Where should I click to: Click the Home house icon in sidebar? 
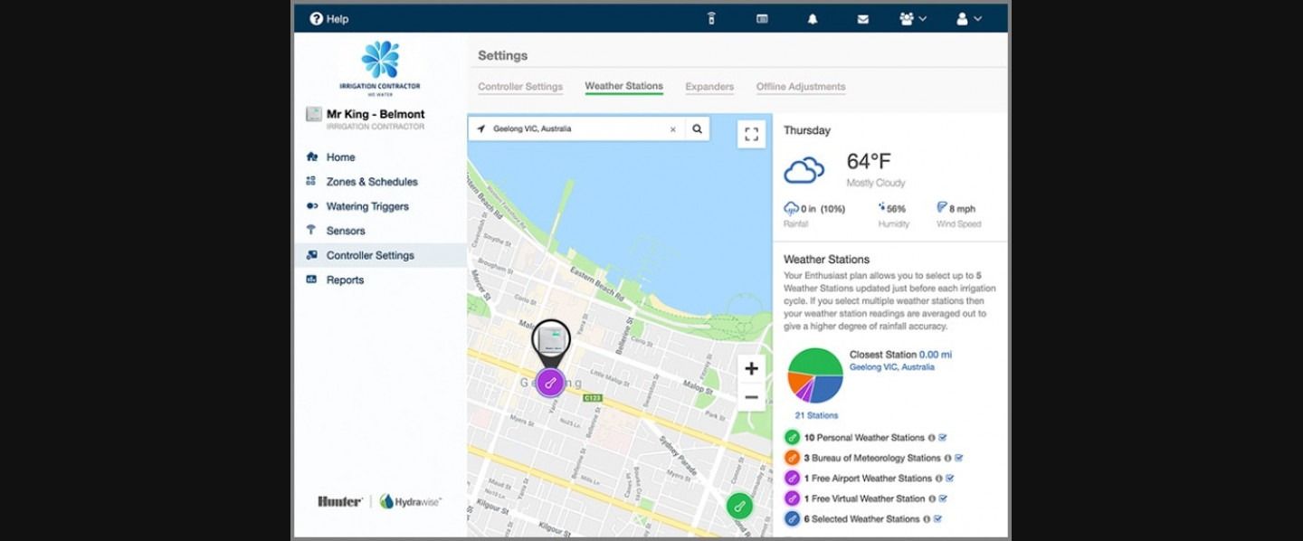pos(311,157)
